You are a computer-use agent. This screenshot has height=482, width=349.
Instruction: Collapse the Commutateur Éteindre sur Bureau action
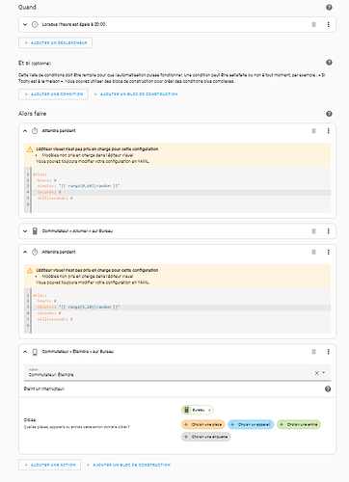[25, 352]
